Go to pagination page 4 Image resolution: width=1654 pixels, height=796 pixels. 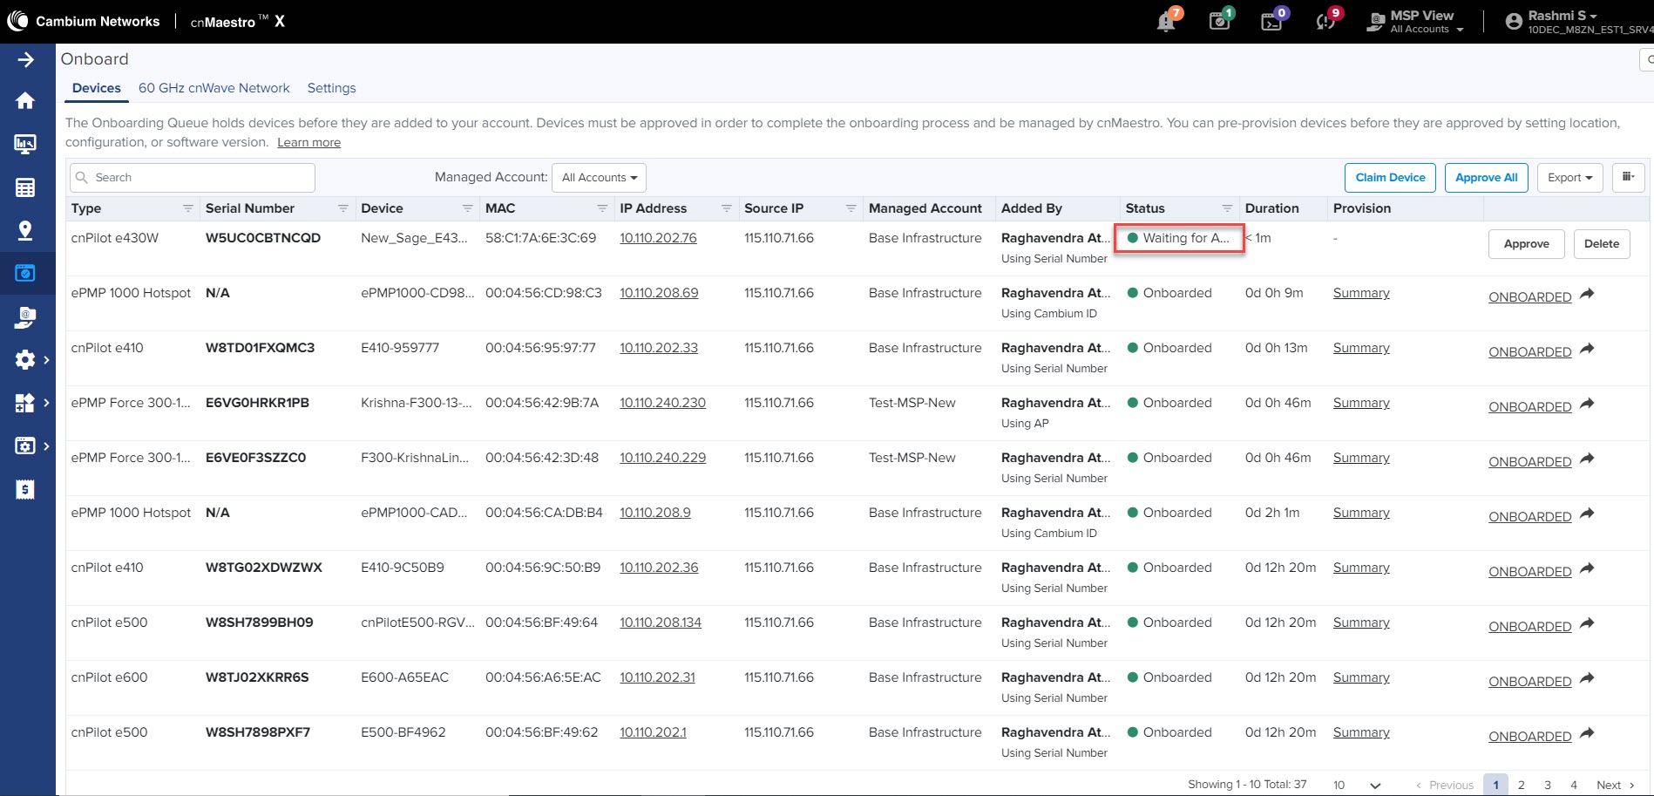[1574, 785]
